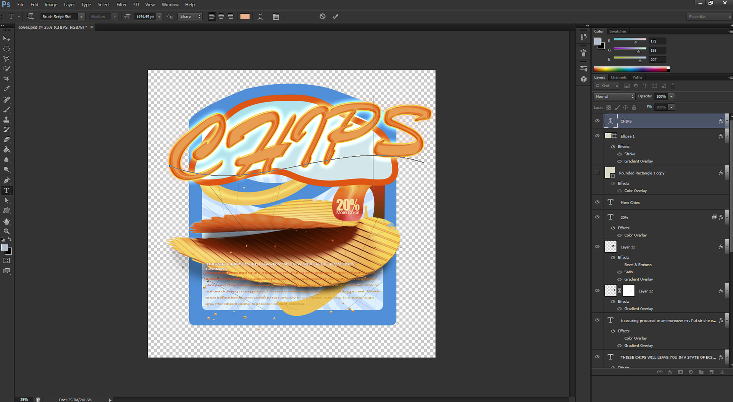733x402 pixels.
Task: Click the color spectrum ramp
Action: click(x=631, y=69)
